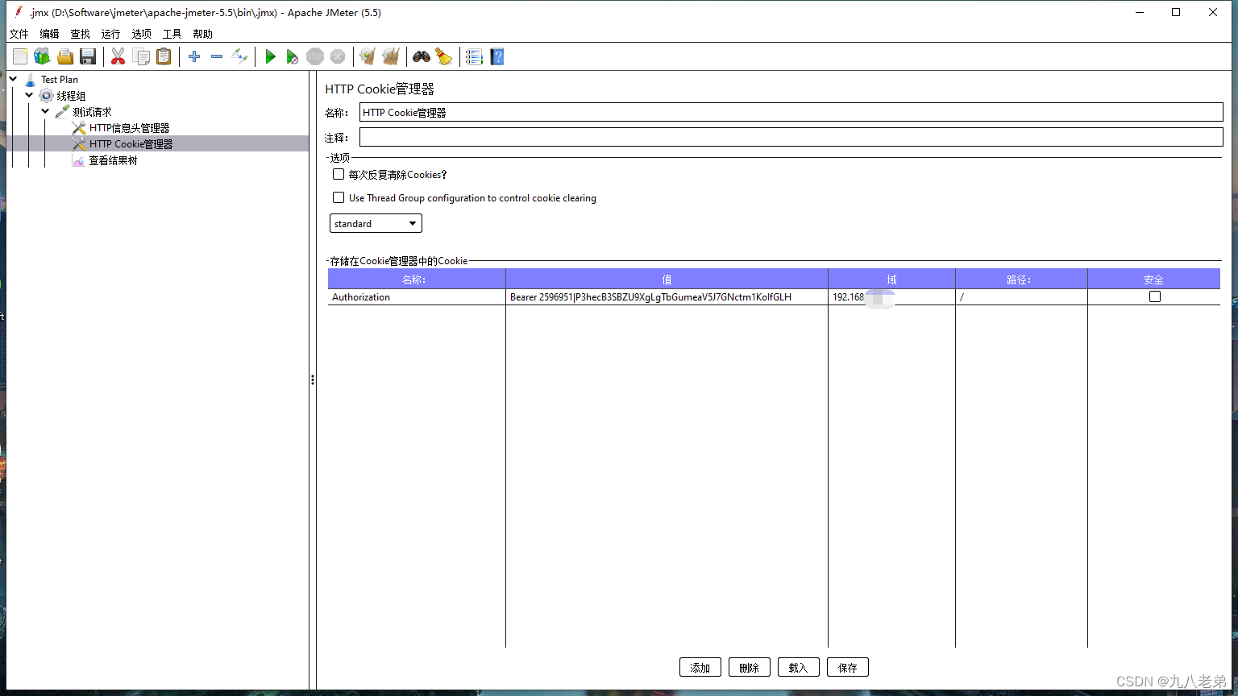This screenshot has height=696, width=1238.
Task: Click the 注释 input field
Action: pos(791,137)
